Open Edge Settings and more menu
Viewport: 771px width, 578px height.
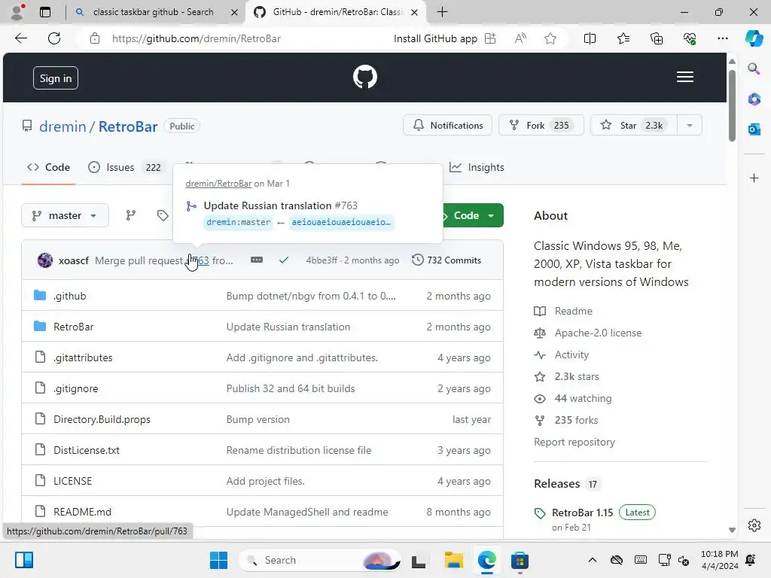click(722, 38)
